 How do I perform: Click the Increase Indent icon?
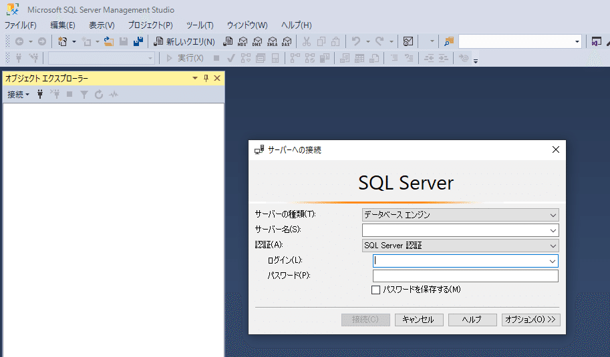coord(444,58)
